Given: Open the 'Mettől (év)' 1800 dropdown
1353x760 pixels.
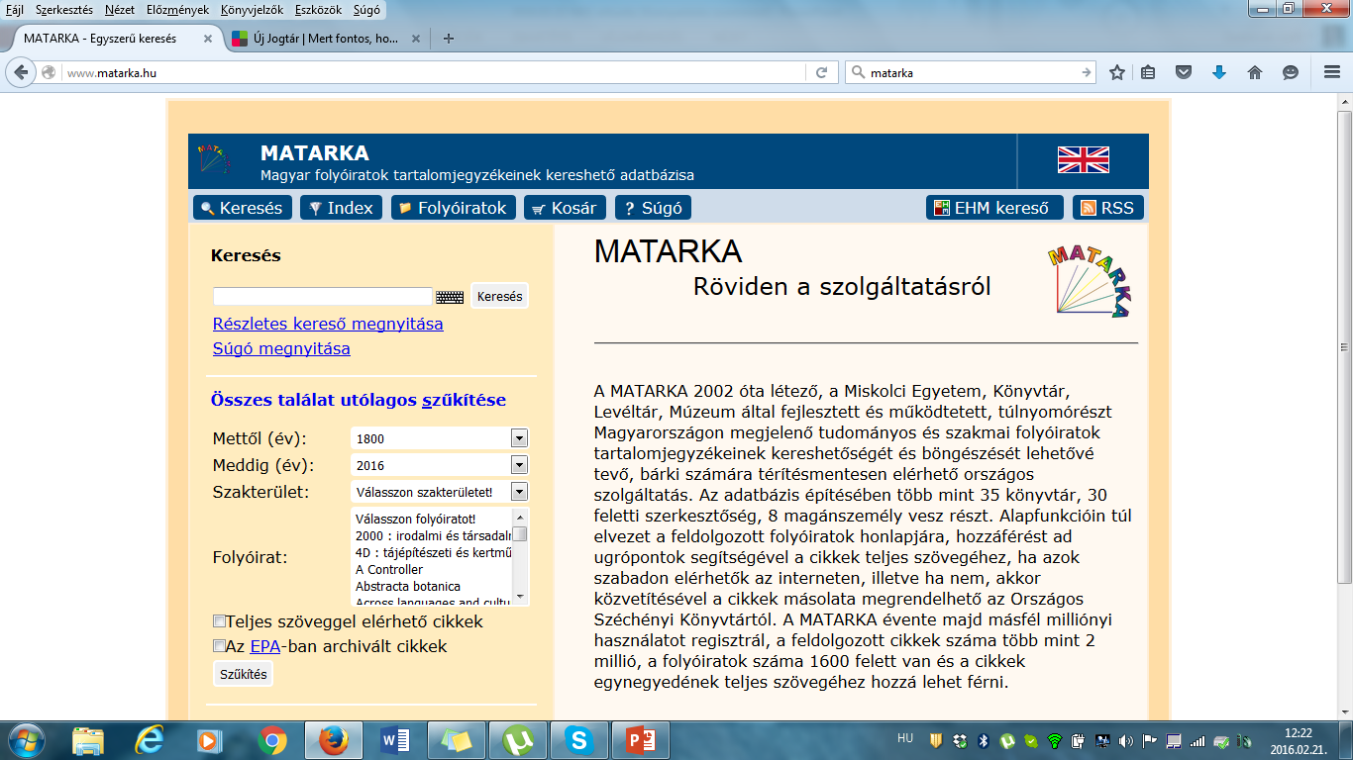Looking at the screenshot, I should coord(440,438).
